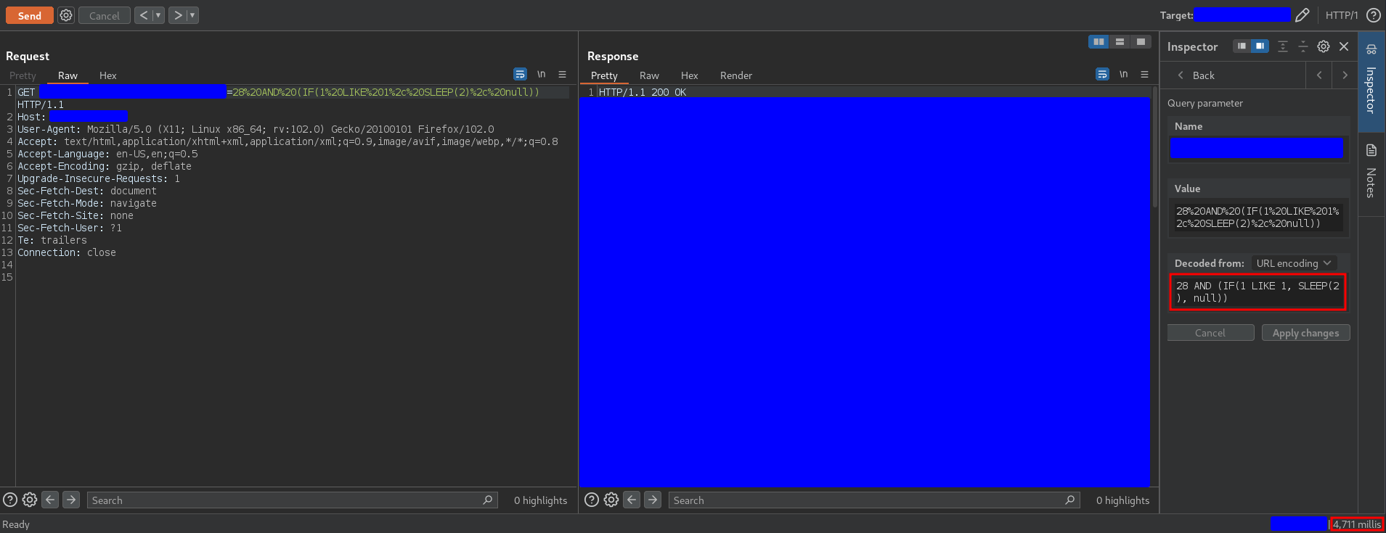Open the Notes side tab

tap(1371, 173)
